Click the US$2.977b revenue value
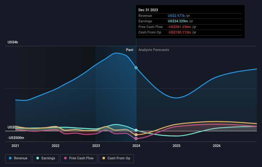Viewport: 262px width, 167px height. click(176, 16)
